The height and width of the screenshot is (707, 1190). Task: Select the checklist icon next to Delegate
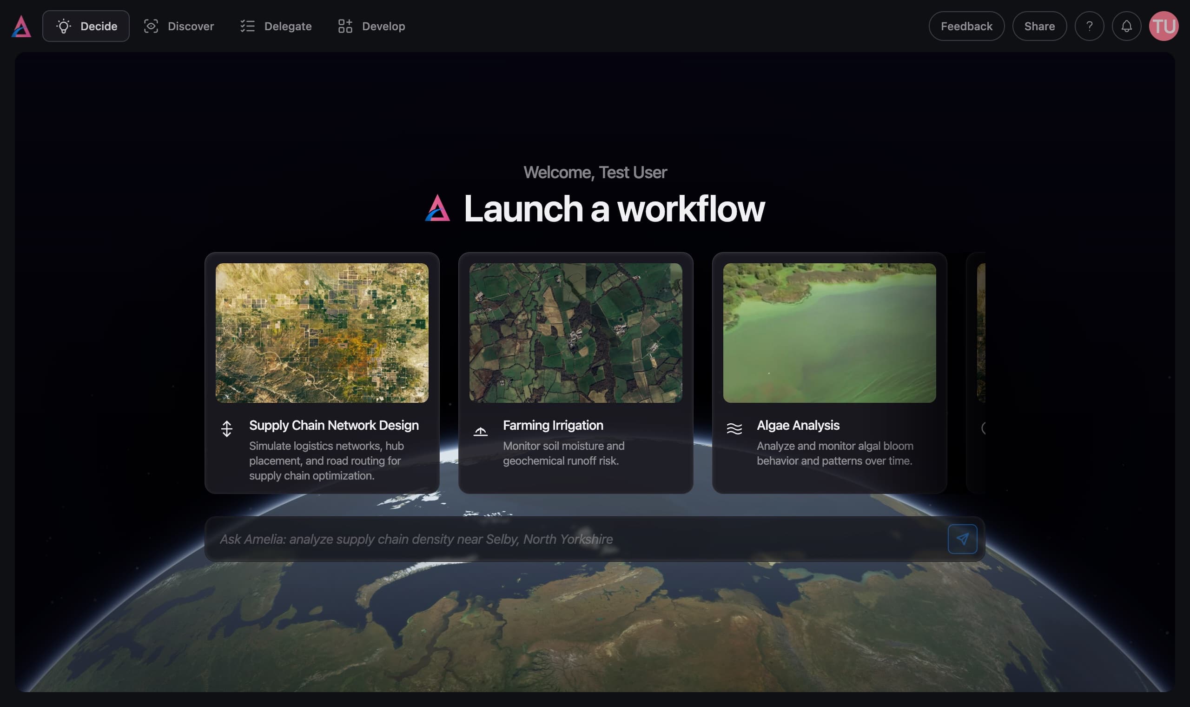point(248,26)
